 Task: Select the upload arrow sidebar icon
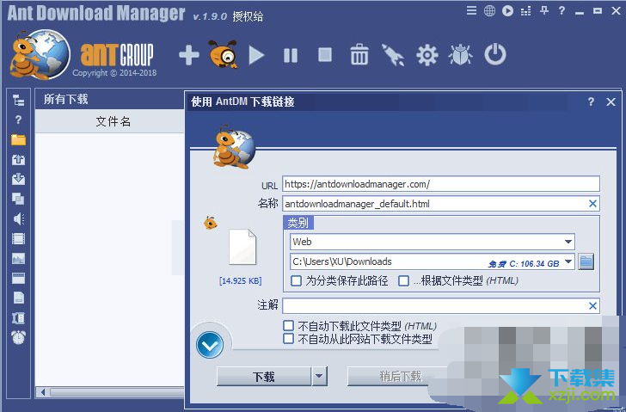pos(18,160)
